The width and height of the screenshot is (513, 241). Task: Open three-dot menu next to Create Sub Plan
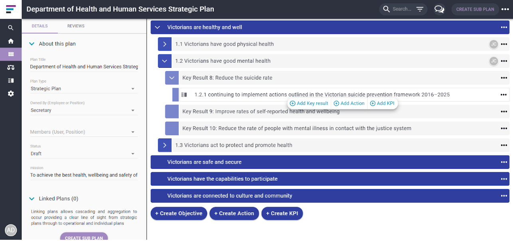[505, 9]
